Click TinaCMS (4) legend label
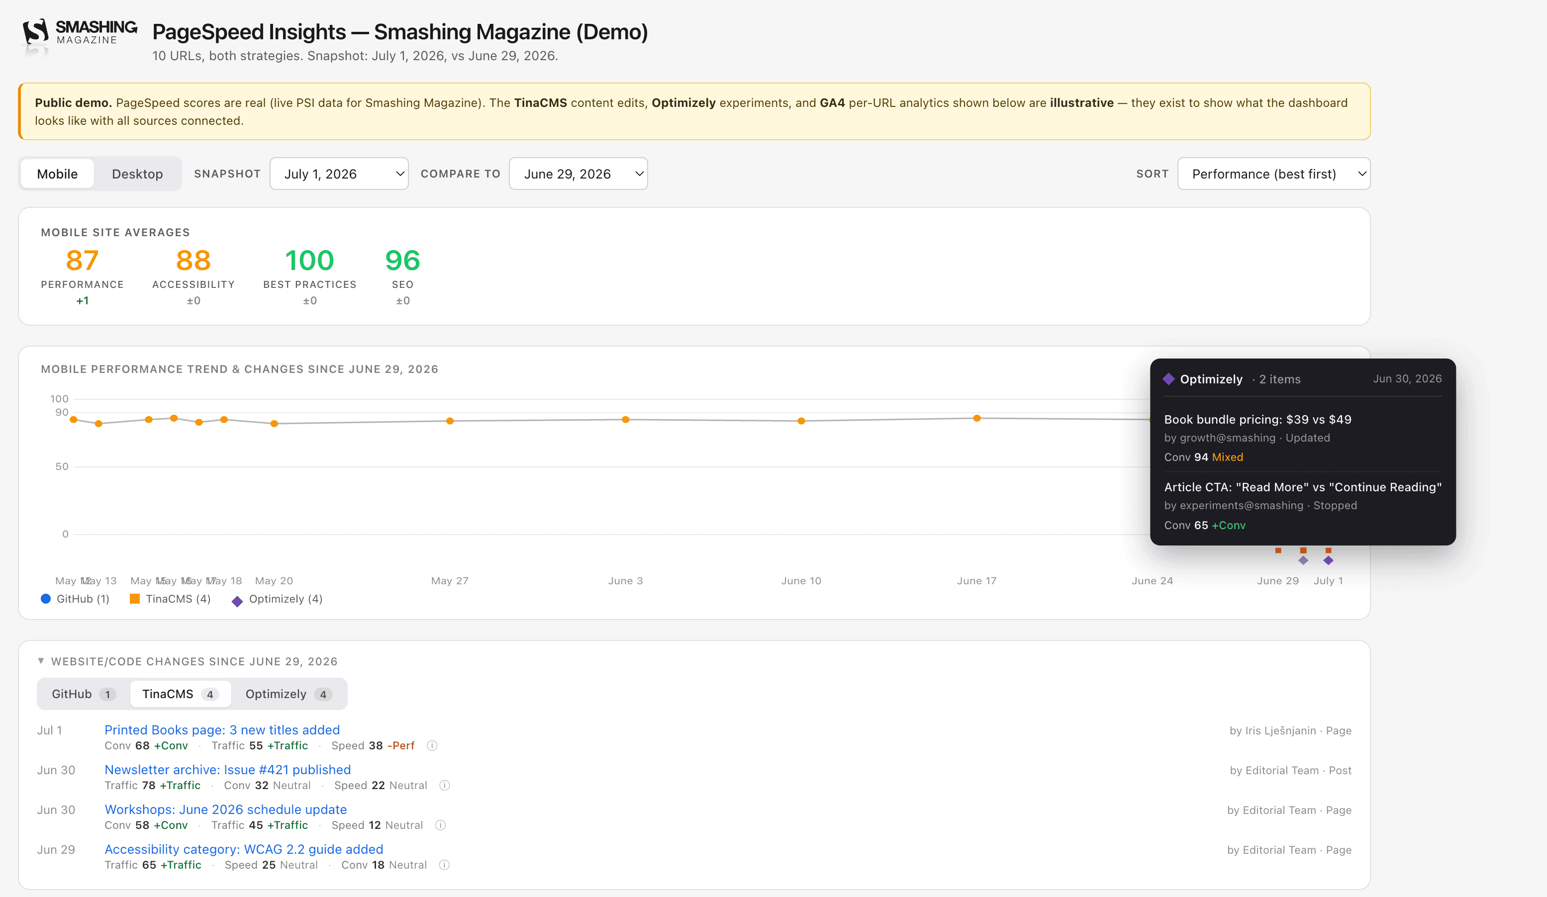The image size is (1547, 897). coord(178,599)
